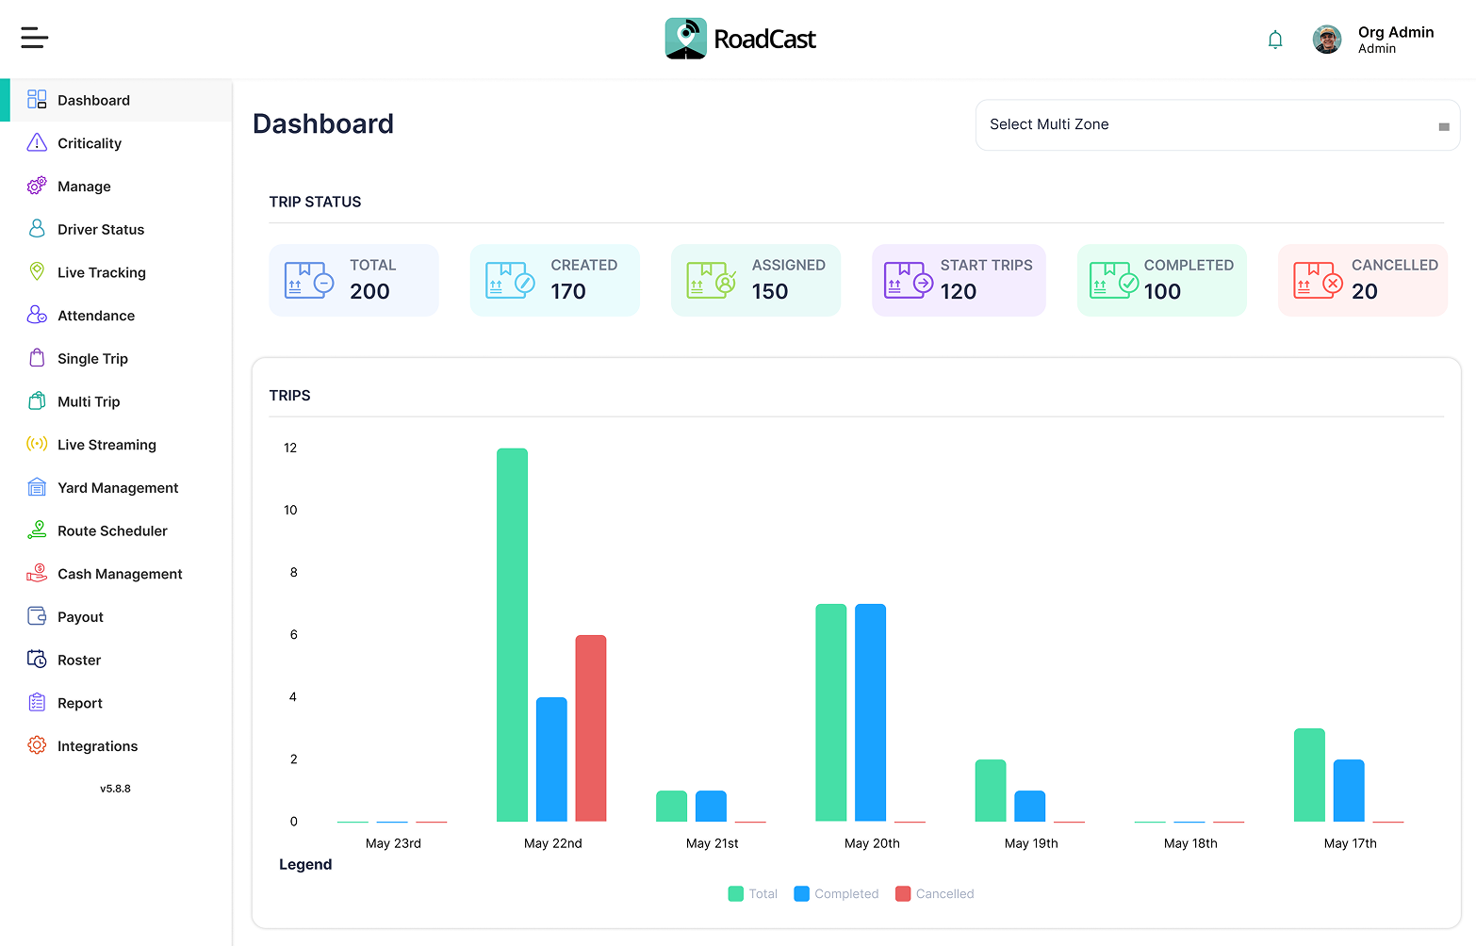The width and height of the screenshot is (1476, 946).
Task: Click the Roster calendar icon
Action: (x=37, y=660)
